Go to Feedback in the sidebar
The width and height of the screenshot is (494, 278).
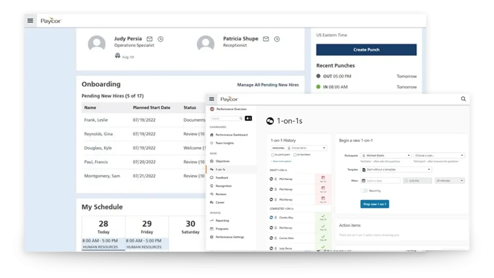222,178
